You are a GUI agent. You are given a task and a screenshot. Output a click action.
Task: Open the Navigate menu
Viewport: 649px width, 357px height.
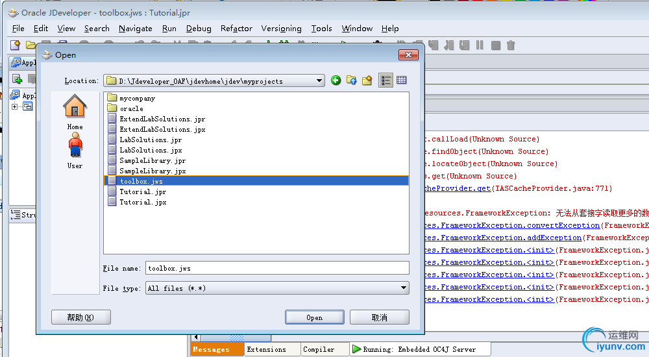click(136, 28)
